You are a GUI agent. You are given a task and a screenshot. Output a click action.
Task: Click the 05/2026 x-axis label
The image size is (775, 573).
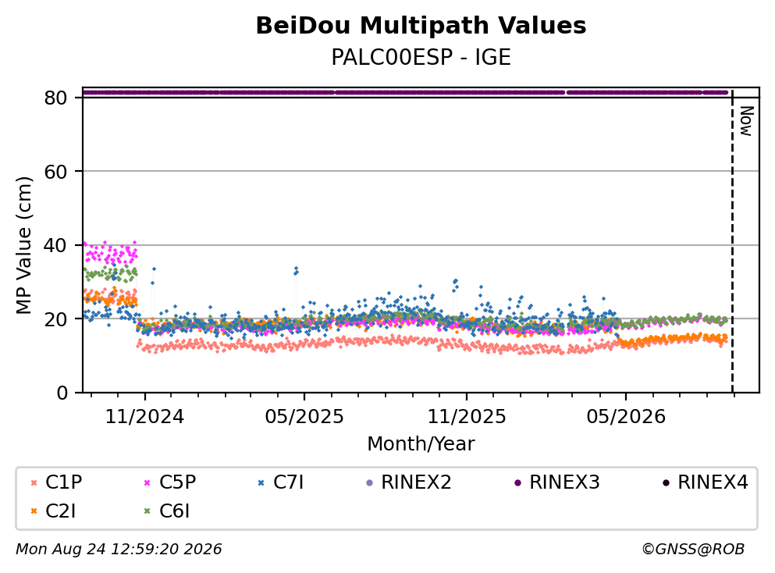626,417
